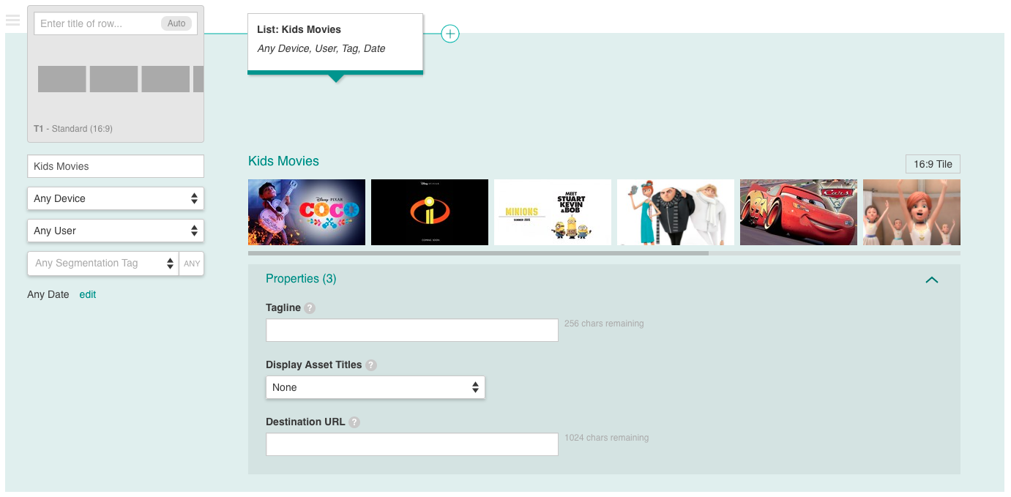Open the Any Segmentation Tag dropdown
The image size is (1011, 497).
(103, 264)
